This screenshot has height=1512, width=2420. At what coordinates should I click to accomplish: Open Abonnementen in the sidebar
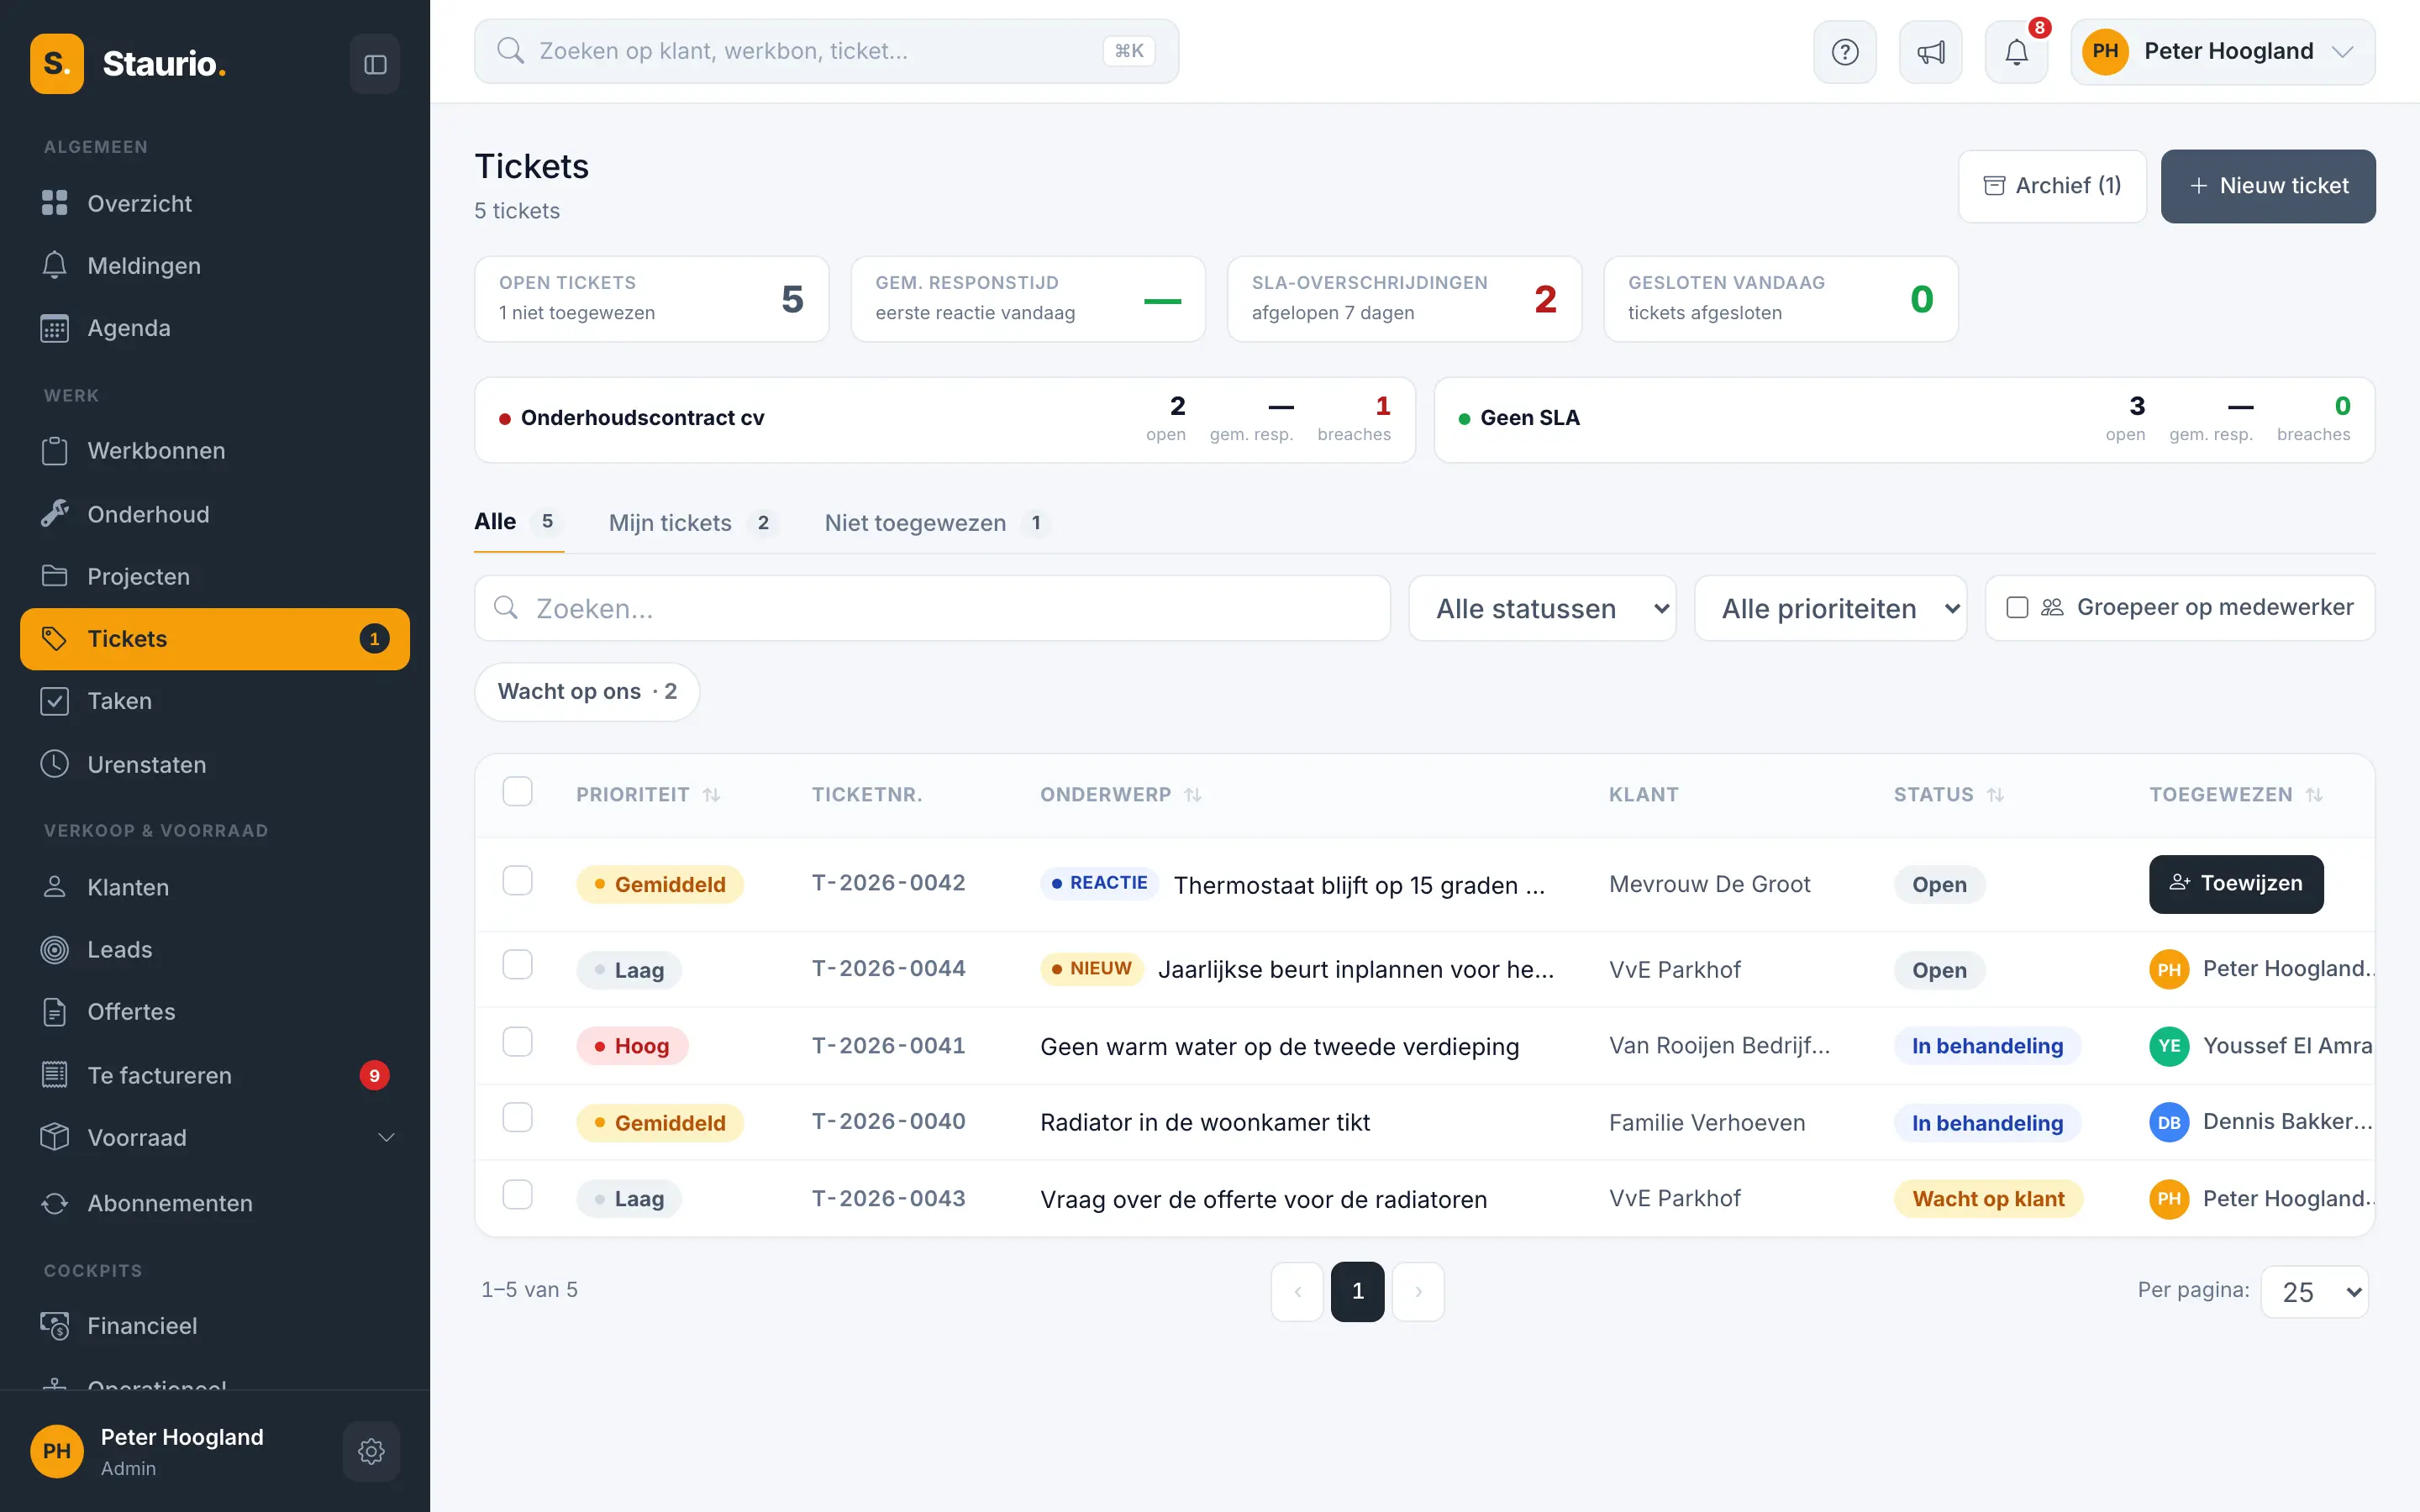click(x=215, y=1203)
